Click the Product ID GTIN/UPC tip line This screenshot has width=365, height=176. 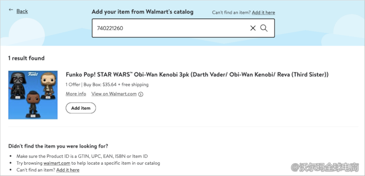82,156
